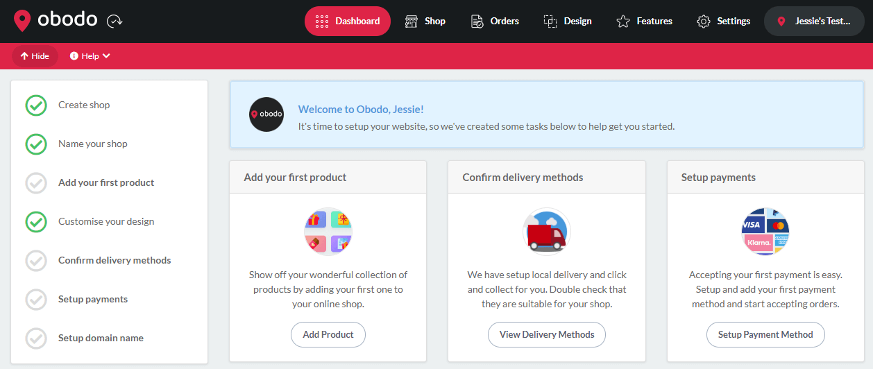Screen dimensions: 873x369
Task: Click the Design layers icon
Action: coord(550,21)
